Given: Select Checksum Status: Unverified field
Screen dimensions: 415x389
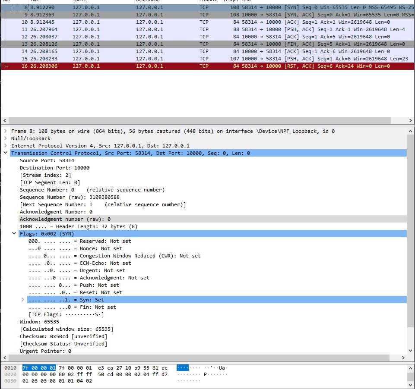Looking at the screenshot, I should 63,344.
